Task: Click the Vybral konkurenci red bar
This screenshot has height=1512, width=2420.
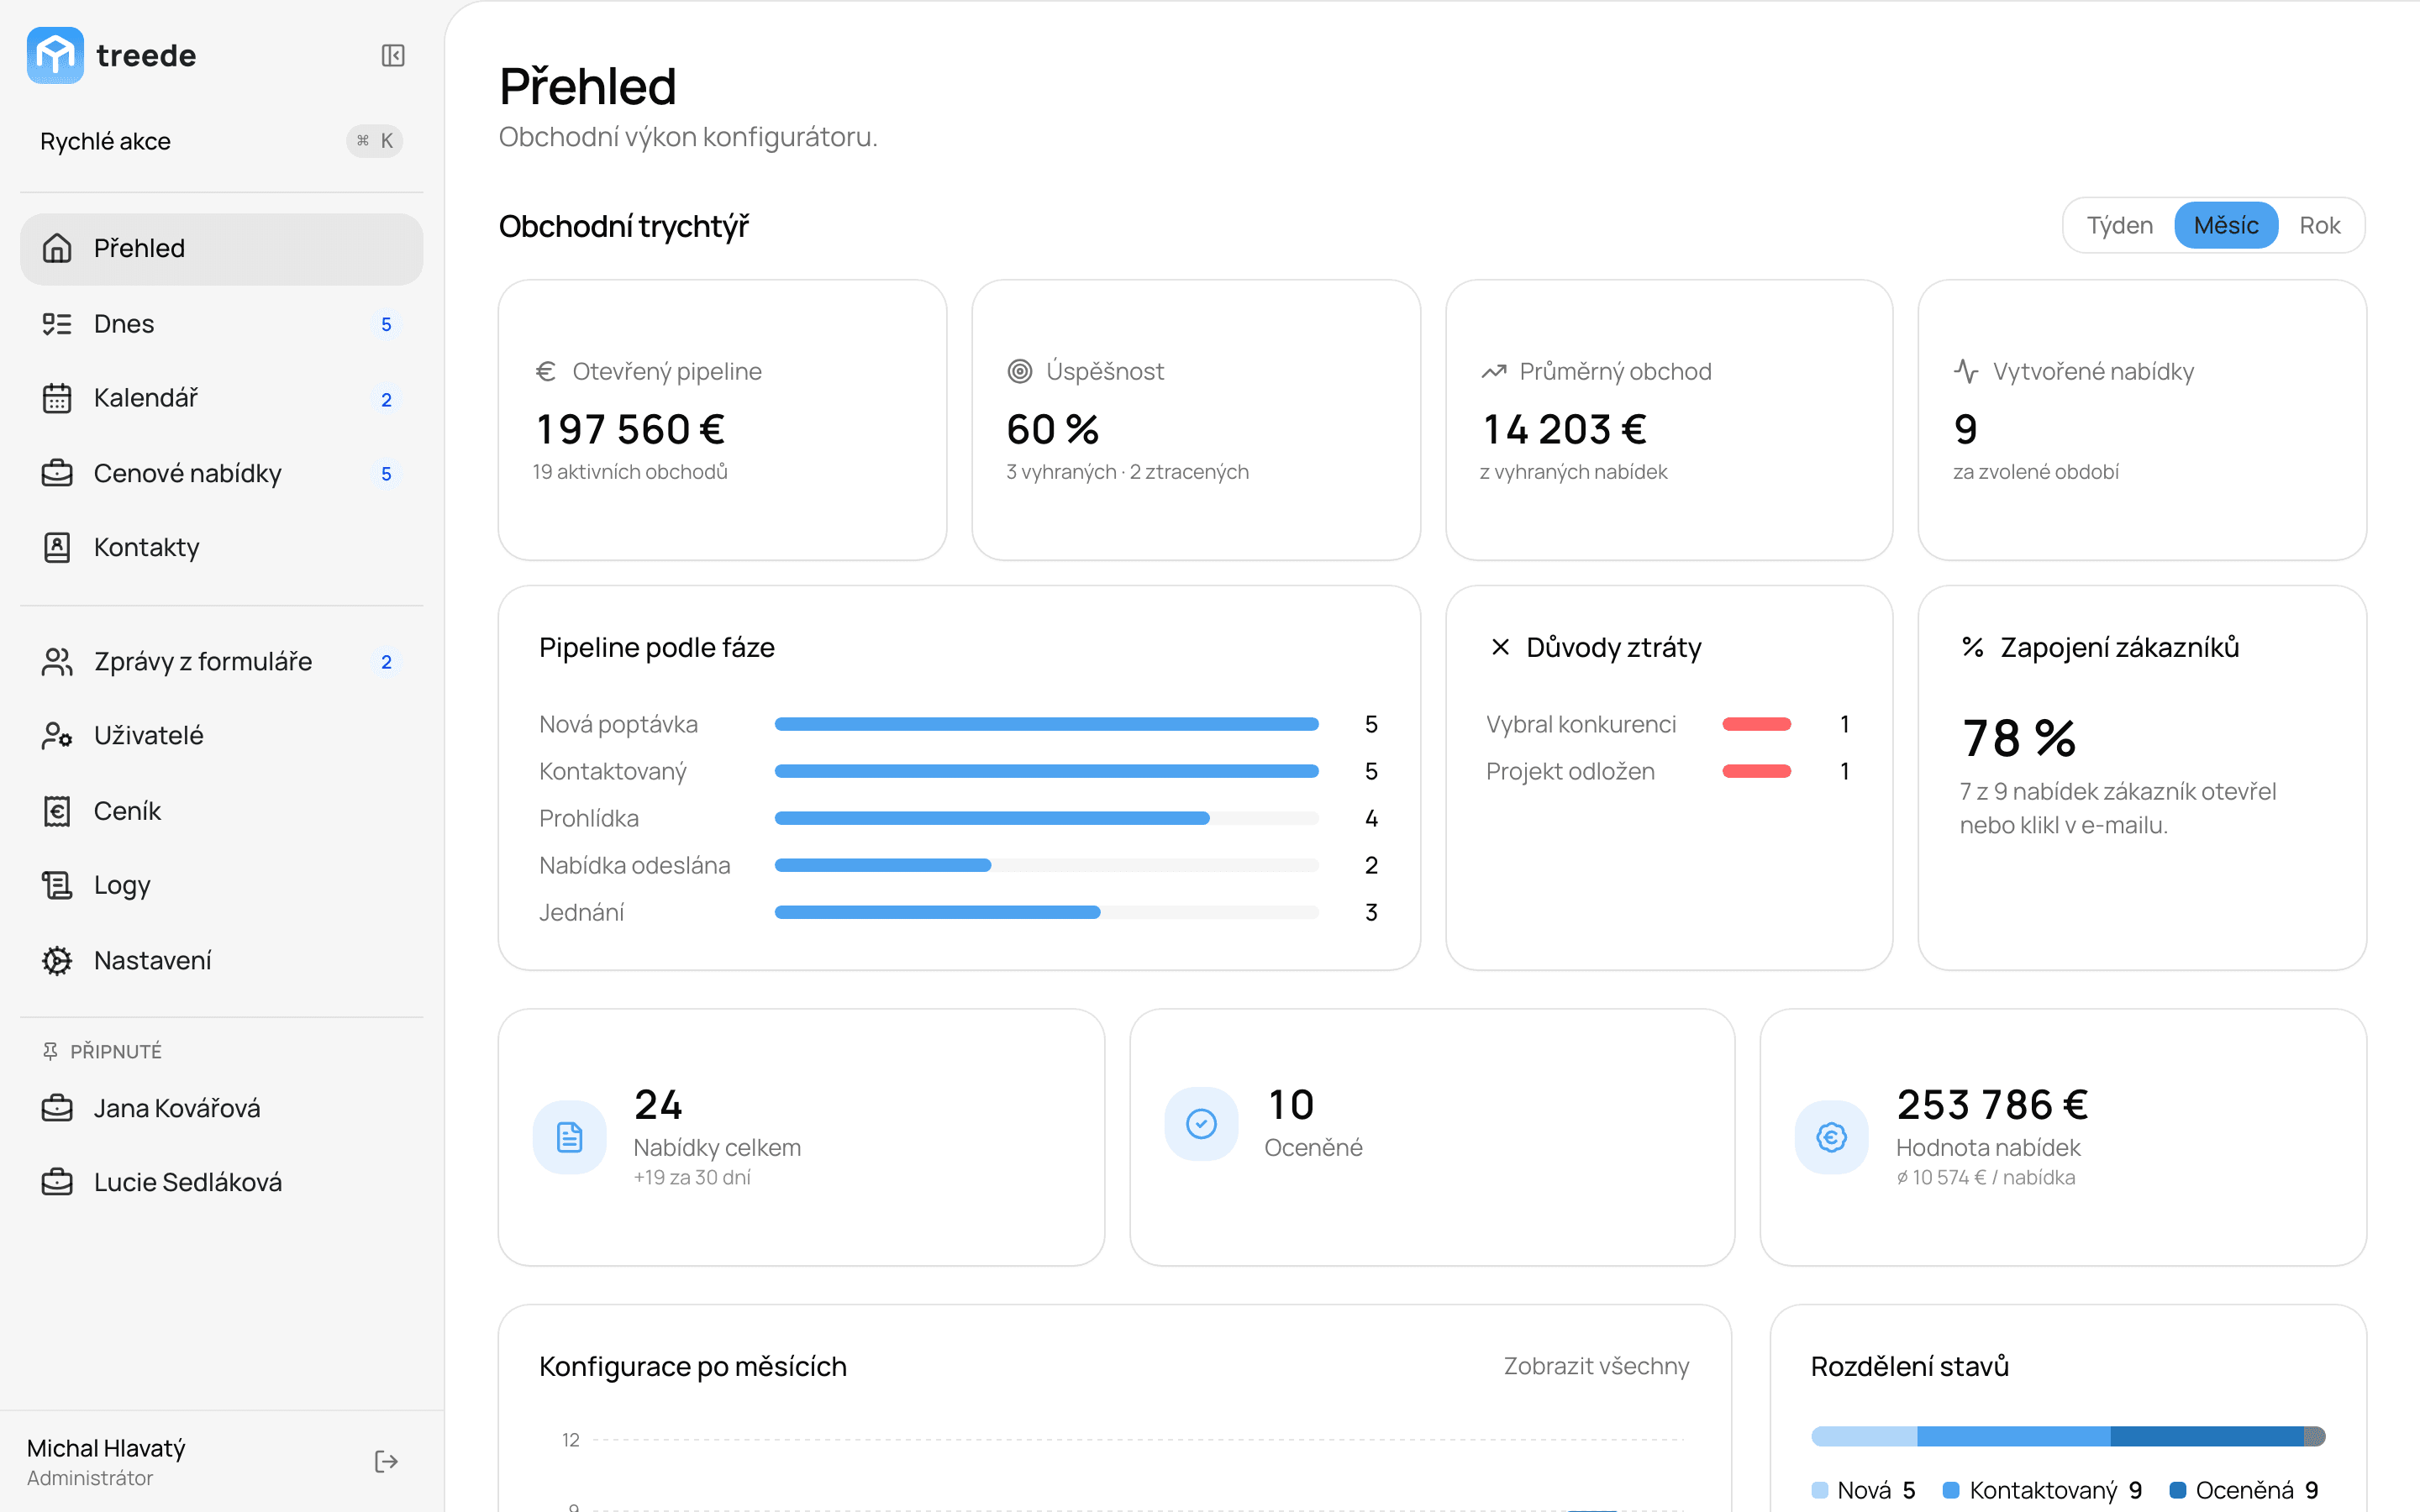Action: click(x=1757, y=724)
